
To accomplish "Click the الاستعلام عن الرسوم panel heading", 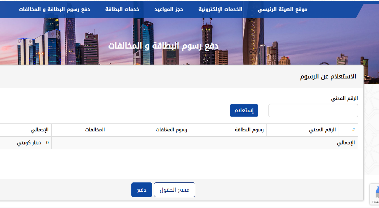I will pos(328,76).
